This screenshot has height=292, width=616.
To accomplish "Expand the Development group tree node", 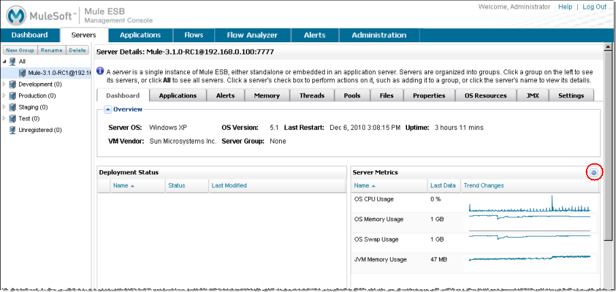I will [x=5, y=84].
